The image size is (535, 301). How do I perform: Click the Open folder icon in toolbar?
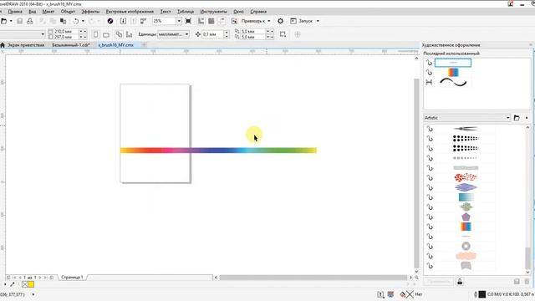tap(3, 21)
